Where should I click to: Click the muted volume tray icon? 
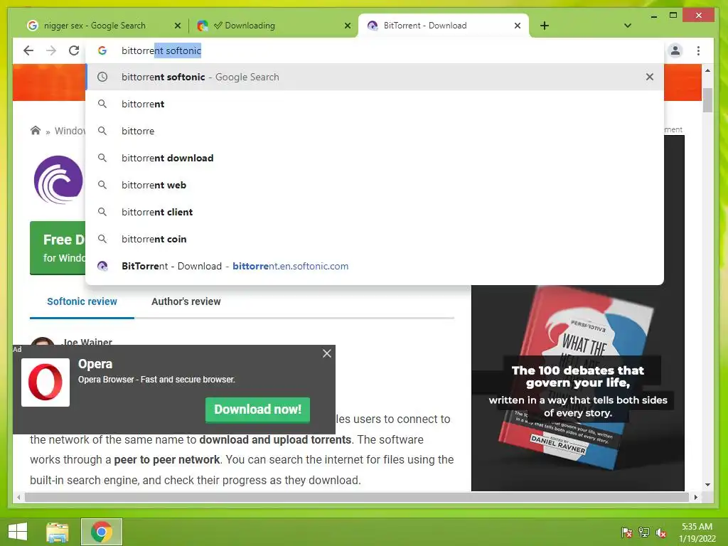tap(660, 532)
